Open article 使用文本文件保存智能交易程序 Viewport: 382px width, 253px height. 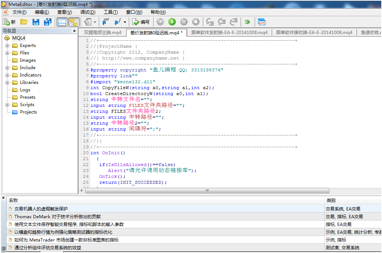coord(69,224)
